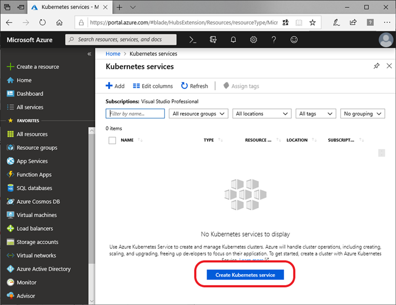The width and height of the screenshot is (396, 305).
Task: Click the sidebar scroll-up arrow
Action: (x=92, y=131)
